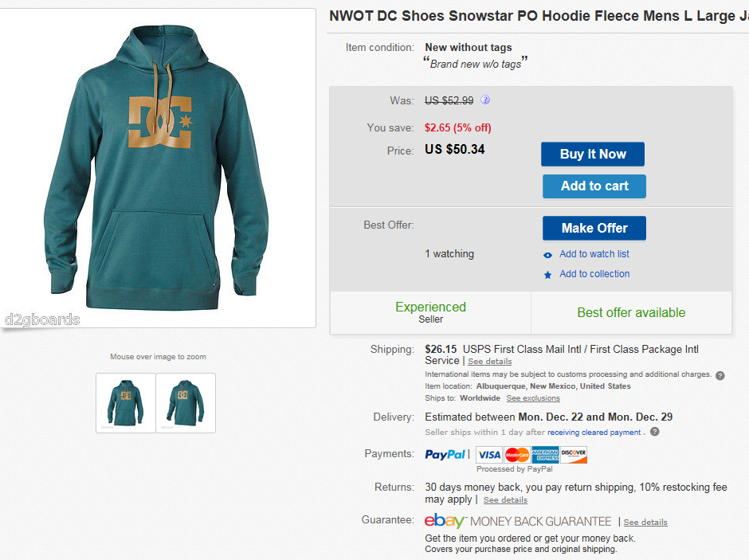
Task: Click the help icon after cleared payment
Action: pyautogui.click(x=655, y=432)
